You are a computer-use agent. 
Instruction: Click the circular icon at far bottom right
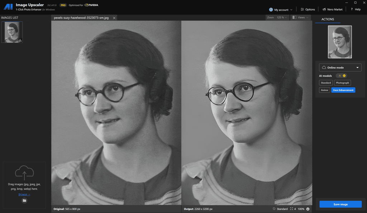click(x=308, y=209)
